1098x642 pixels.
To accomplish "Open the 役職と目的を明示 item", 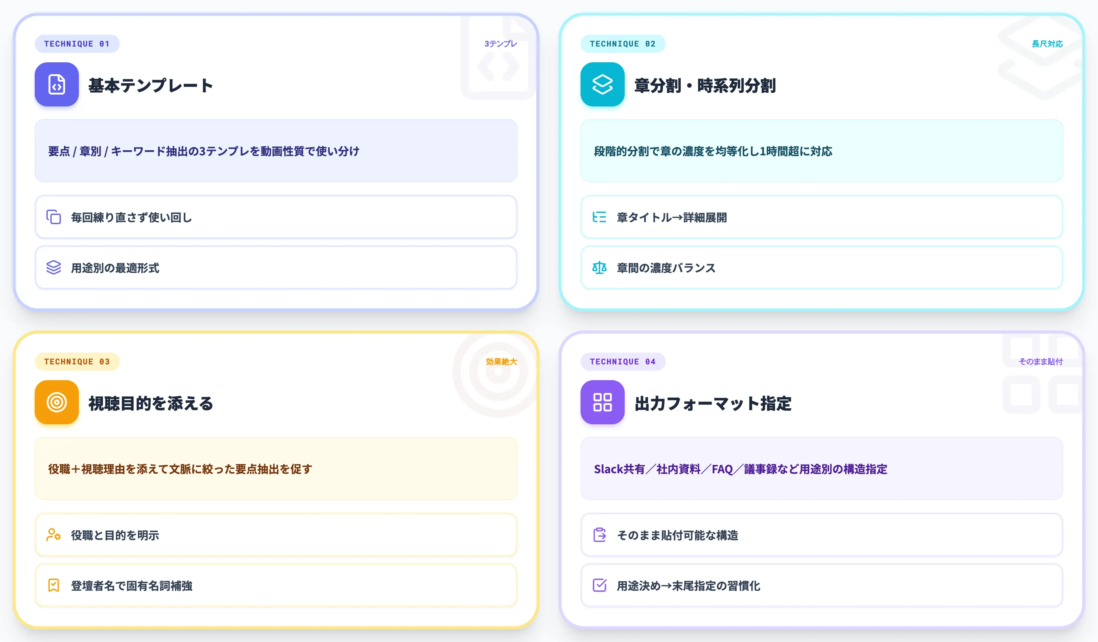I will tap(276, 535).
